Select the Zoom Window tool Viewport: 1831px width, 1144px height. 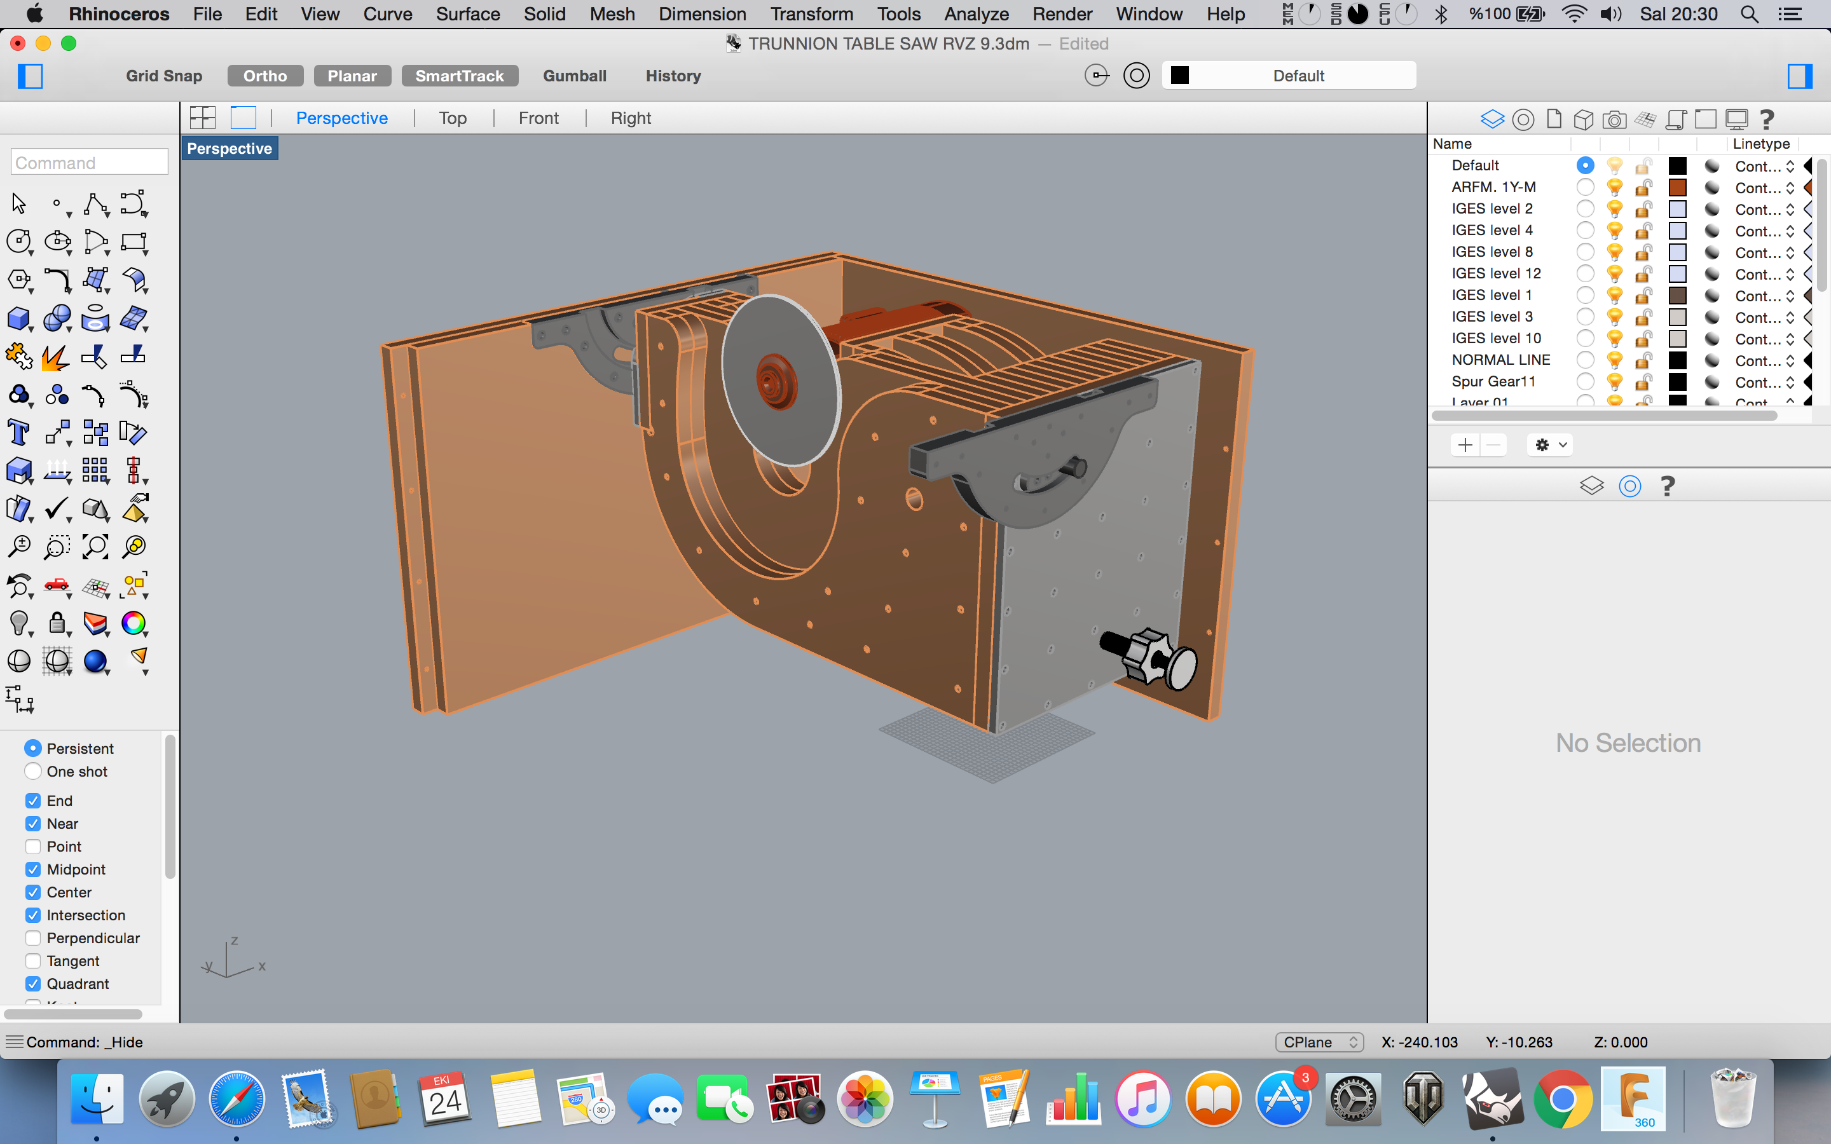coord(57,547)
